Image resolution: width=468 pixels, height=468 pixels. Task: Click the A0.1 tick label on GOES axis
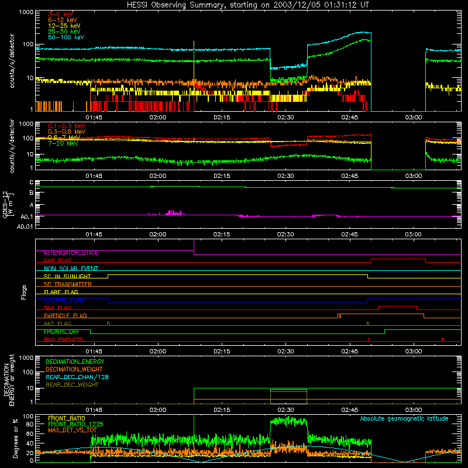coord(27,217)
